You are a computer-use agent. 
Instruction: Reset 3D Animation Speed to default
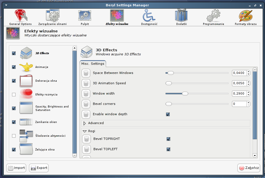tap(86, 83)
